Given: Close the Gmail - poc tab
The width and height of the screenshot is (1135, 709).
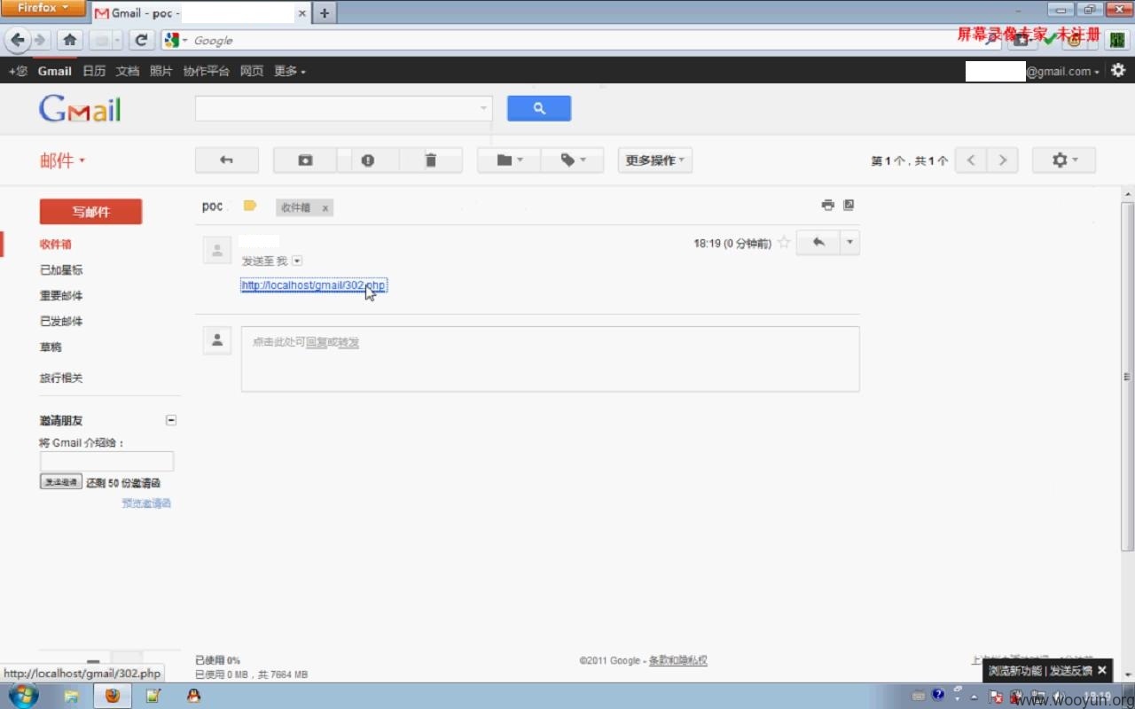Looking at the screenshot, I should (x=302, y=13).
